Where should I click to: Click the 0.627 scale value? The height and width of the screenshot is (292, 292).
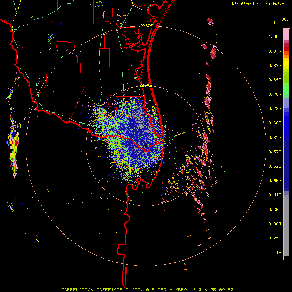(x=275, y=138)
